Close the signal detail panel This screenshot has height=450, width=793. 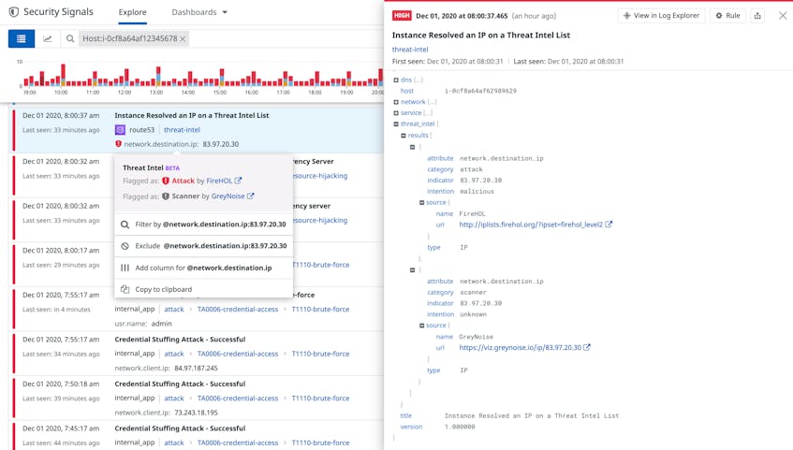[x=783, y=16]
